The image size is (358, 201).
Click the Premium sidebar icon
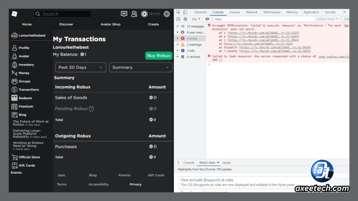click(14, 106)
